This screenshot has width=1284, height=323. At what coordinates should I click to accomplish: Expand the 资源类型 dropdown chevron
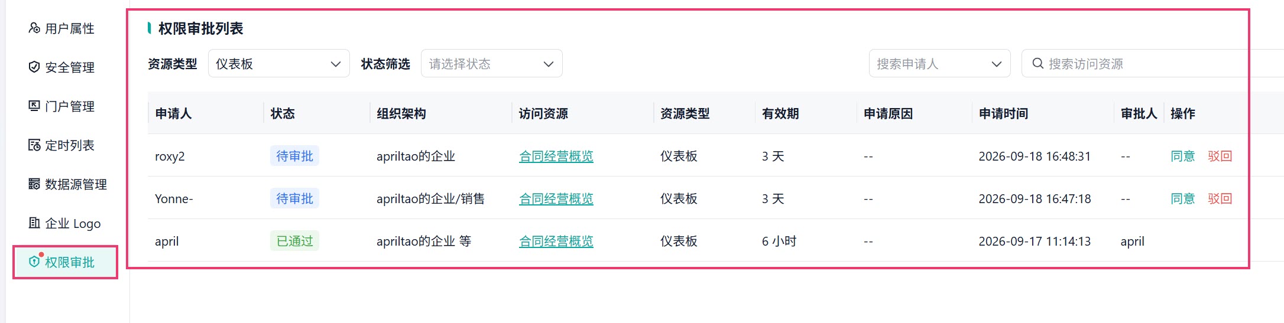tap(335, 64)
